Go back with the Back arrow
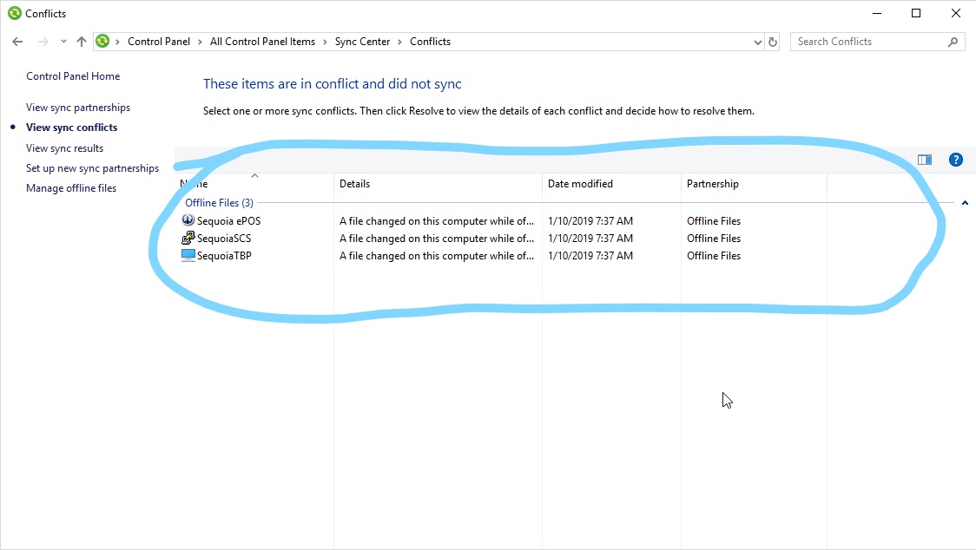This screenshot has width=976, height=550. point(17,42)
